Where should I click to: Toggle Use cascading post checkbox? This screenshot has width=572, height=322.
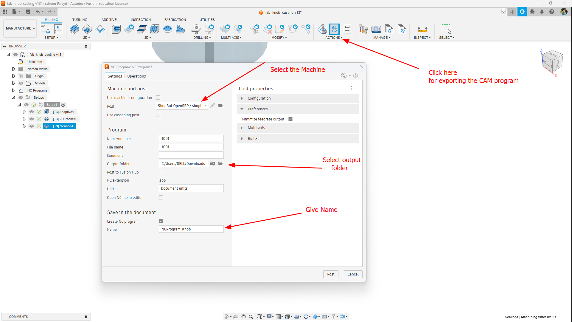coord(158,115)
